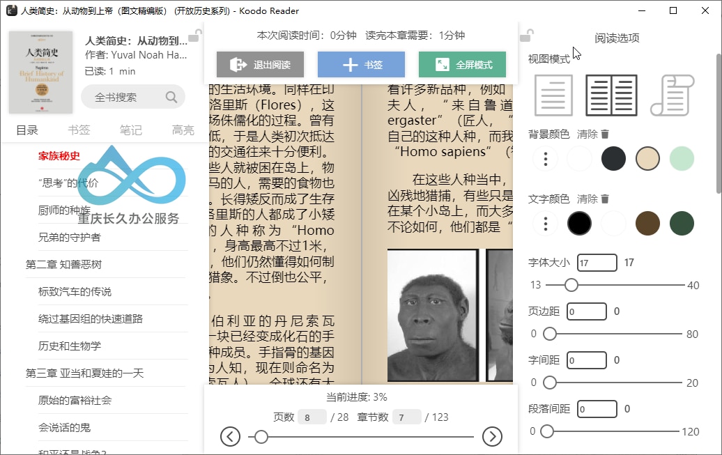Toggle left panel lock icon

coord(195,36)
